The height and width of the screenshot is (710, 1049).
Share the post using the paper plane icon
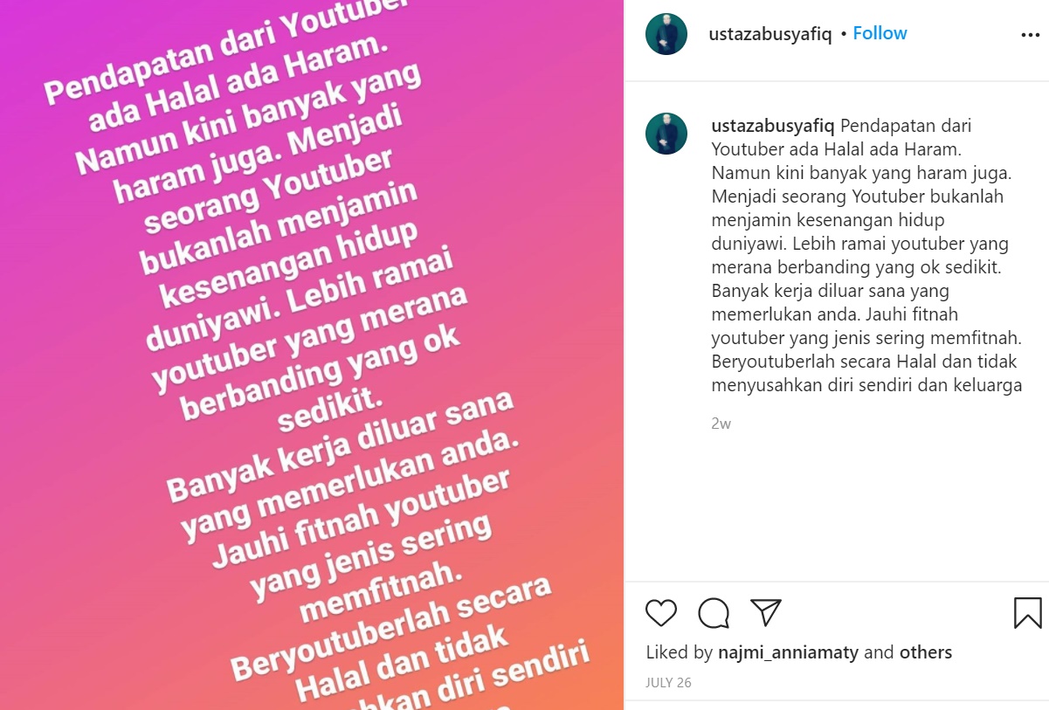click(x=765, y=613)
